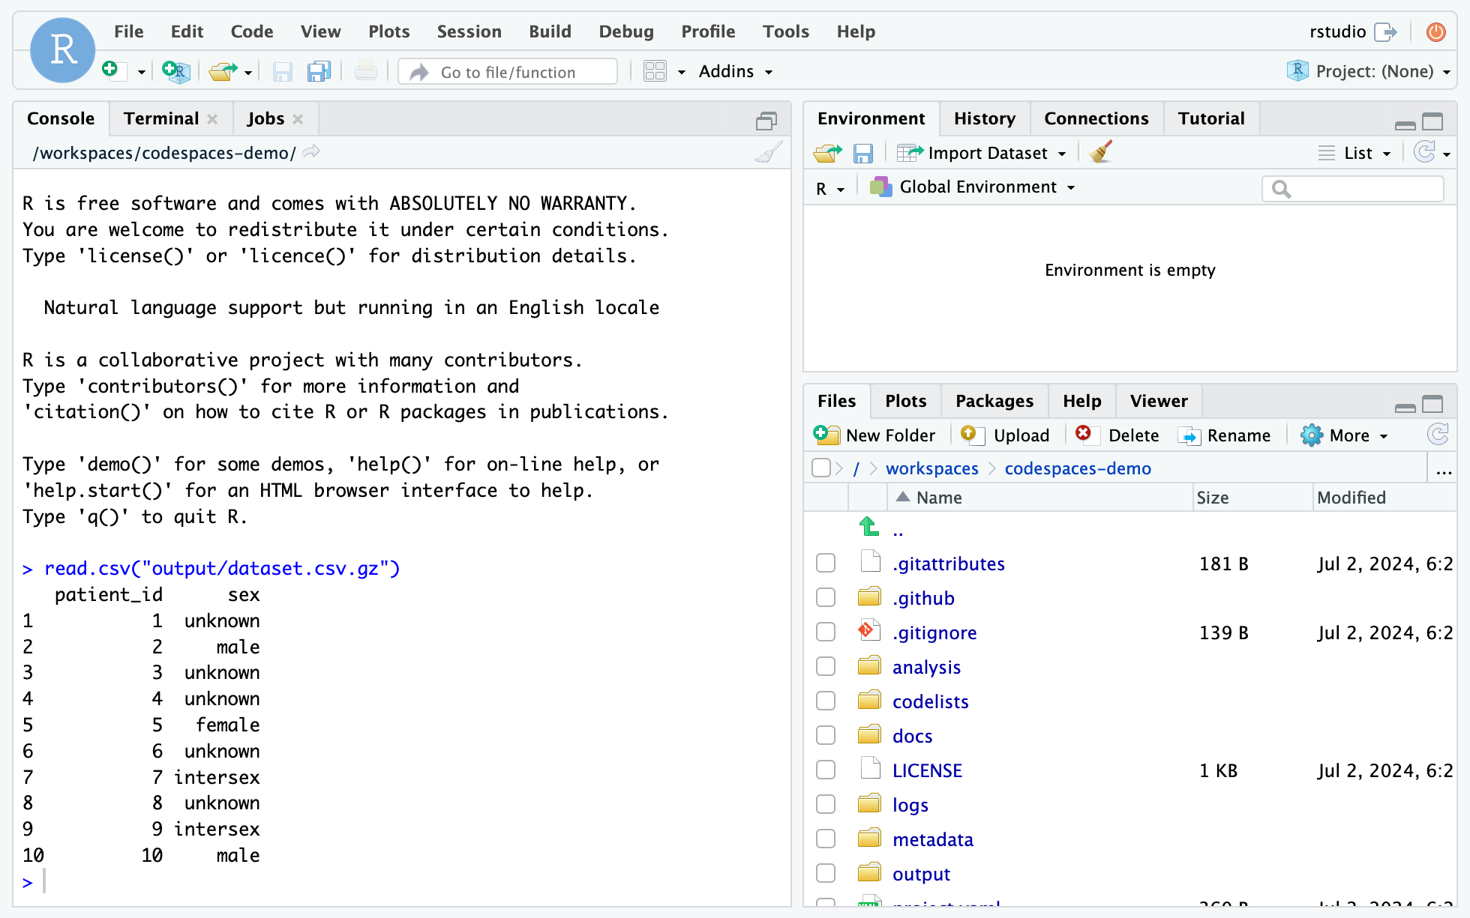Close the Terminal tab
The width and height of the screenshot is (1470, 918).
213,119
